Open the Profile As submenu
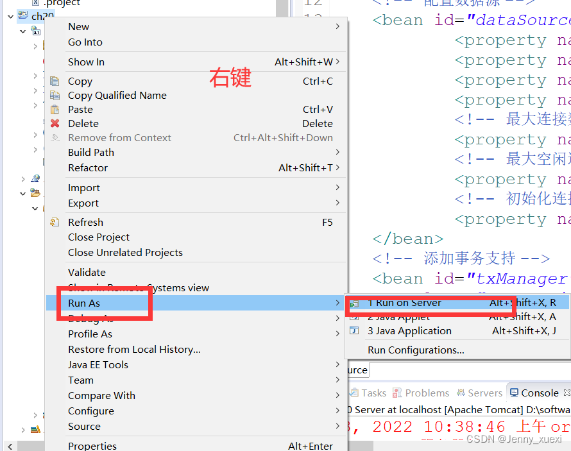Viewport: 571px width, 451px height. (x=197, y=334)
